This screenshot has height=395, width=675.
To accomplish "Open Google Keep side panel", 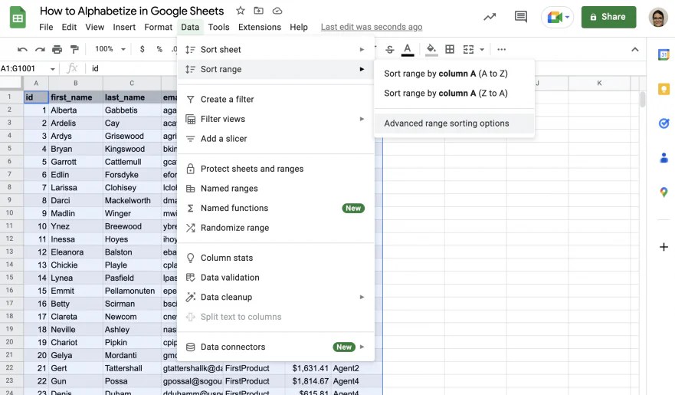I will point(664,89).
